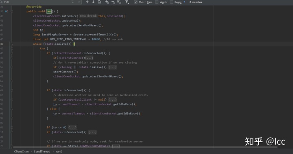Click 'sendThread:' parameter hint
The image size is (293, 154).
point(88,16)
